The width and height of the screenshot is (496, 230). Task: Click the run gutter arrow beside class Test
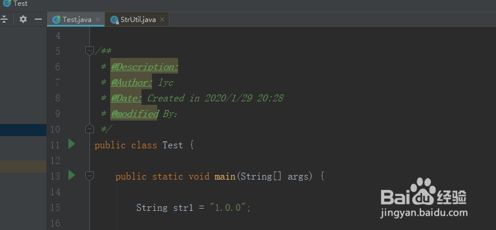tap(72, 144)
